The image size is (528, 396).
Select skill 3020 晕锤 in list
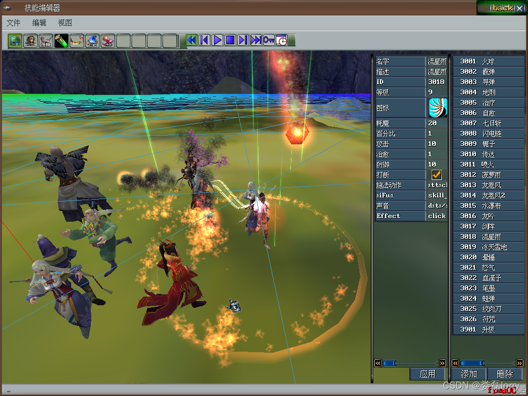pyautogui.click(x=489, y=257)
